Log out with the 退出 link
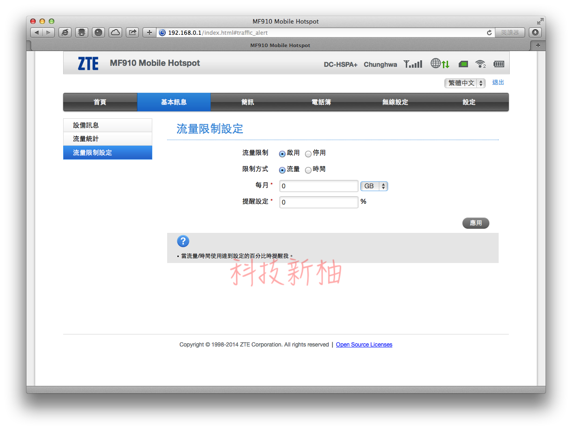 (x=498, y=83)
